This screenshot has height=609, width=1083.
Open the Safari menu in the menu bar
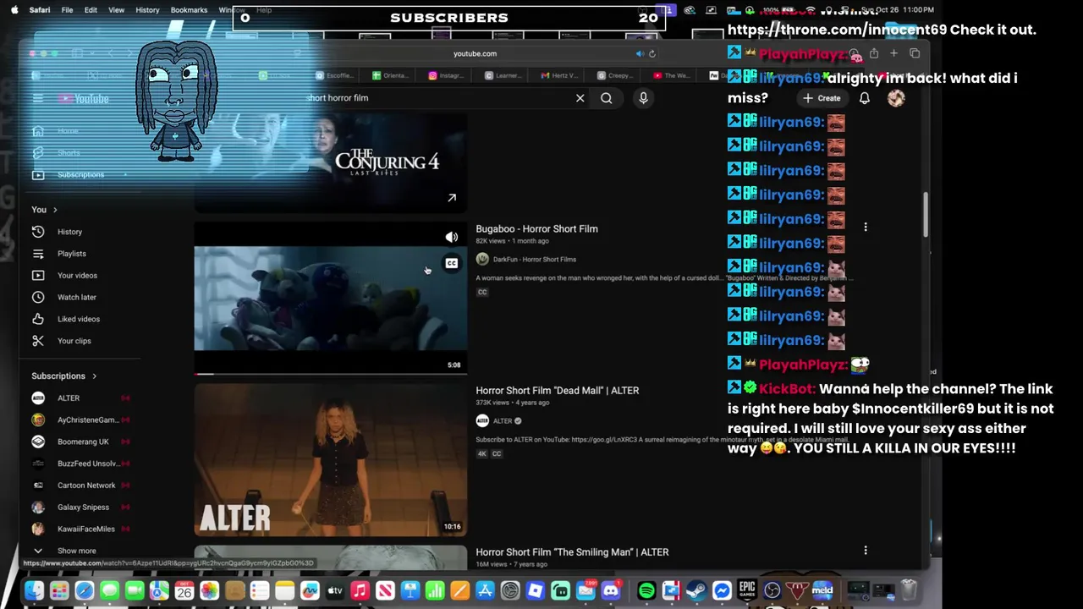(39, 10)
